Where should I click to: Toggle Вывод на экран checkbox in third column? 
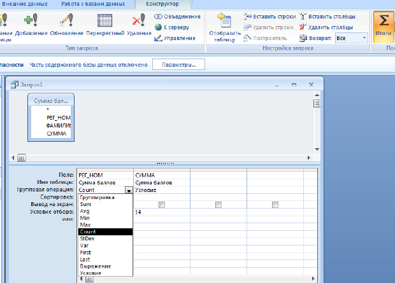point(219,204)
